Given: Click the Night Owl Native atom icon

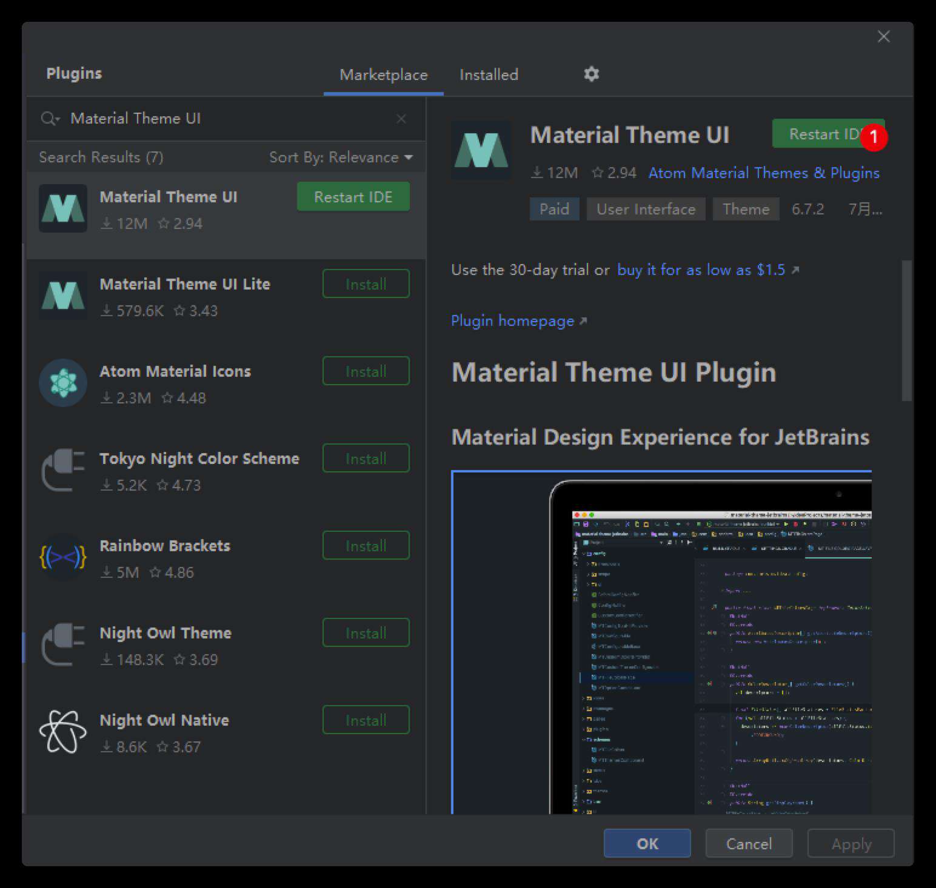Looking at the screenshot, I should 63,732.
